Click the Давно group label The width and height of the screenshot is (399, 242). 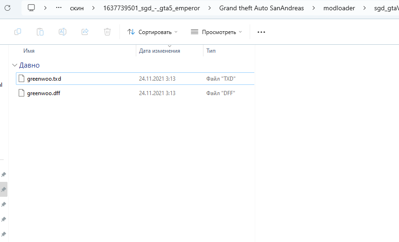click(29, 65)
